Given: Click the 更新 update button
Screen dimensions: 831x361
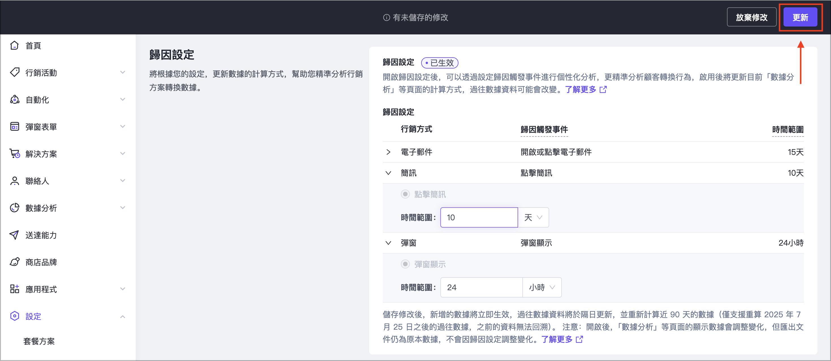Looking at the screenshot, I should coord(800,17).
